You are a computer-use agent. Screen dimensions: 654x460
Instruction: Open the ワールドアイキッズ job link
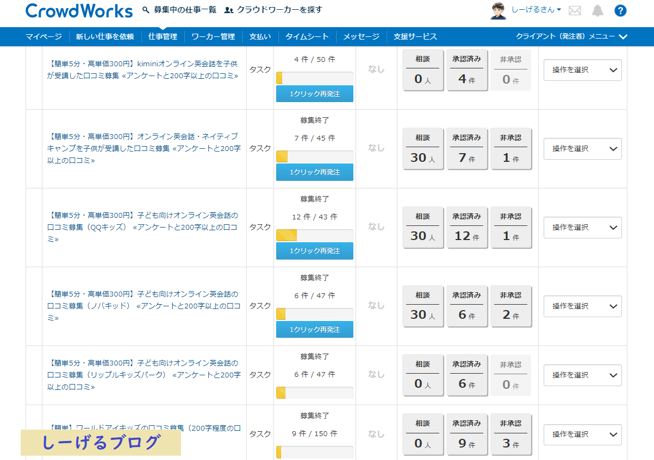(x=144, y=428)
